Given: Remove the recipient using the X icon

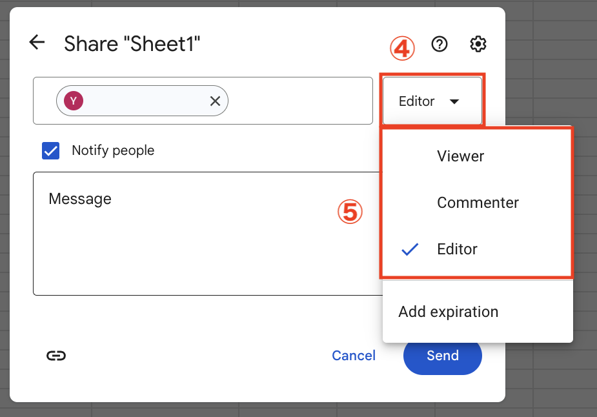Looking at the screenshot, I should [x=216, y=101].
